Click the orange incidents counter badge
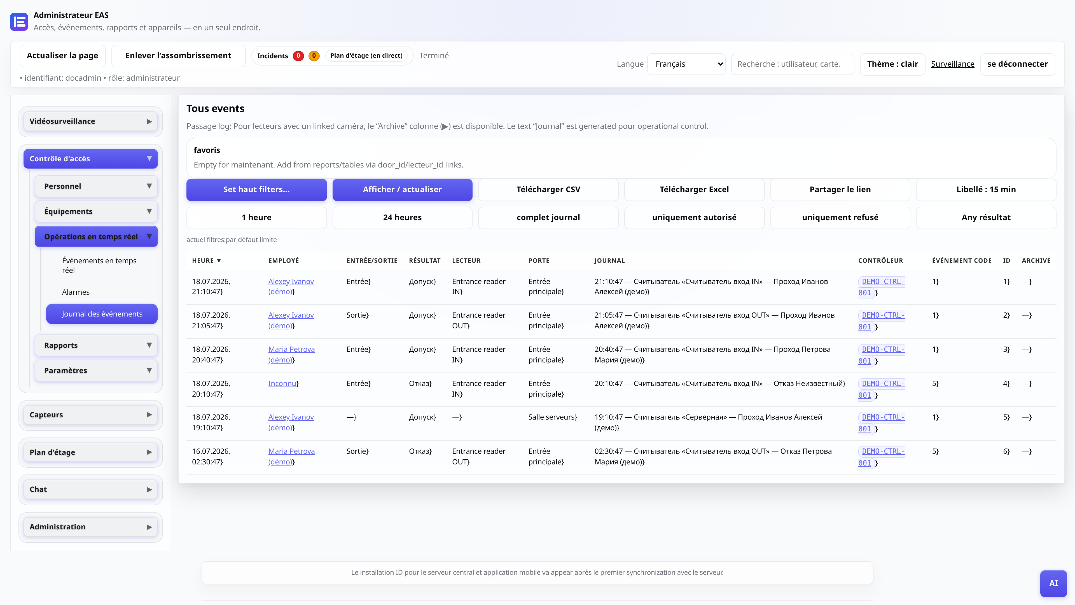1075x605 pixels. (314, 55)
